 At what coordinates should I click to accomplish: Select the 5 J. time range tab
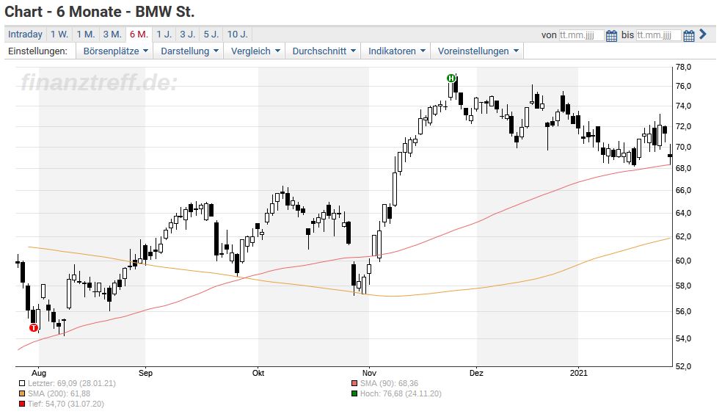[211, 34]
